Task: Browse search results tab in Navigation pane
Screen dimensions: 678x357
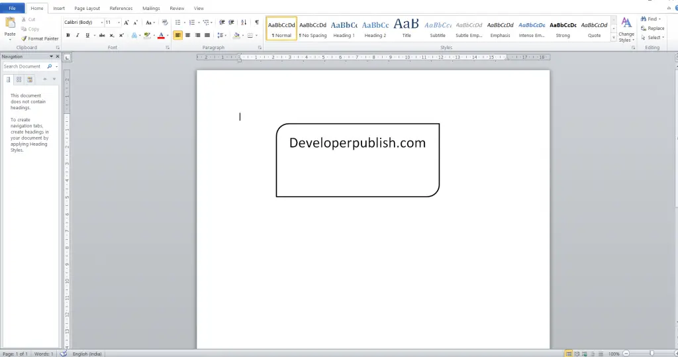Action: [x=30, y=79]
